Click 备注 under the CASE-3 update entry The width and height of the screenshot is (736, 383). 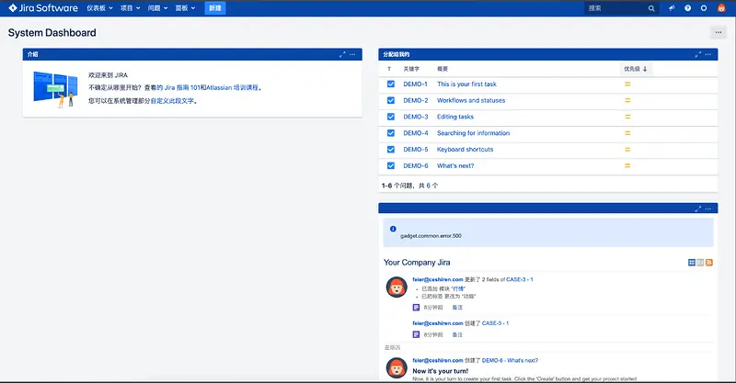click(x=457, y=308)
